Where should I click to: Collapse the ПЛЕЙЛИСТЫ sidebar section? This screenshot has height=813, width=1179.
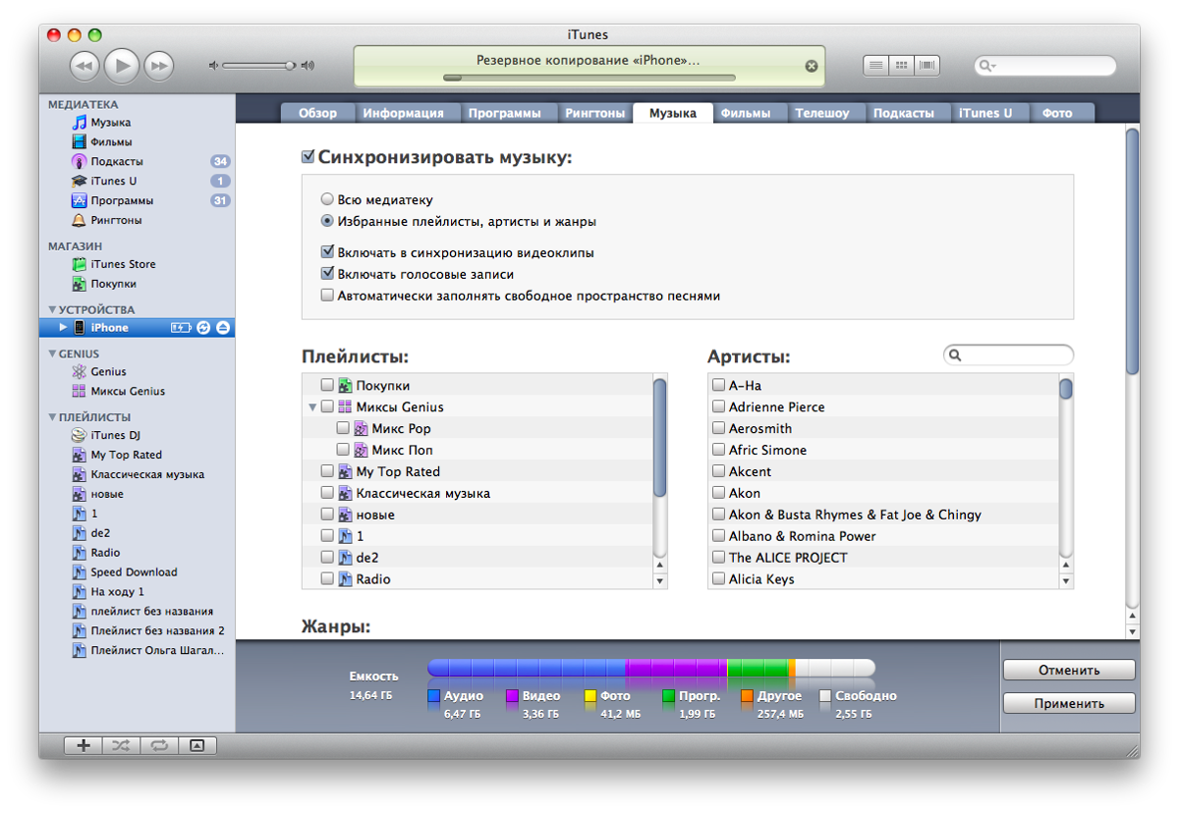(52, 417)
